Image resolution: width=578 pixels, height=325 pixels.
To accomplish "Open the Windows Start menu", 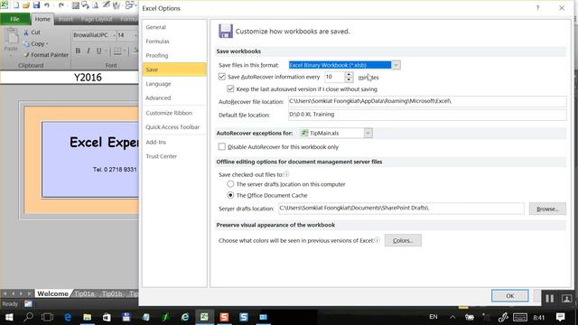I will pos(9,317).
